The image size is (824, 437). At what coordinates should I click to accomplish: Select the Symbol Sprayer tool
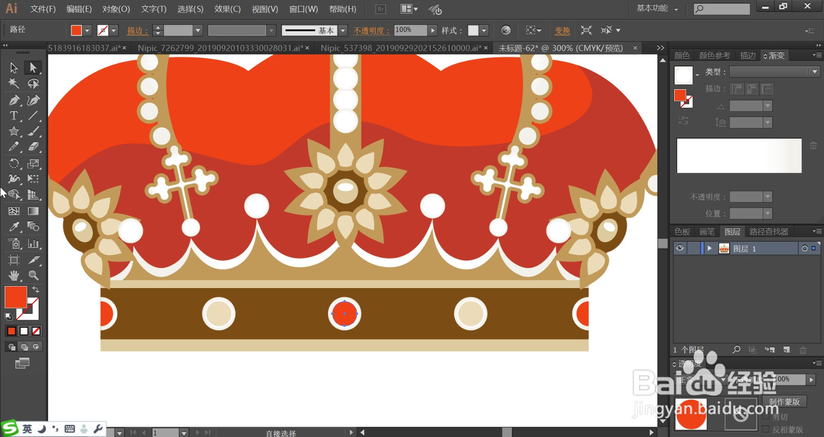pos(14,244)
